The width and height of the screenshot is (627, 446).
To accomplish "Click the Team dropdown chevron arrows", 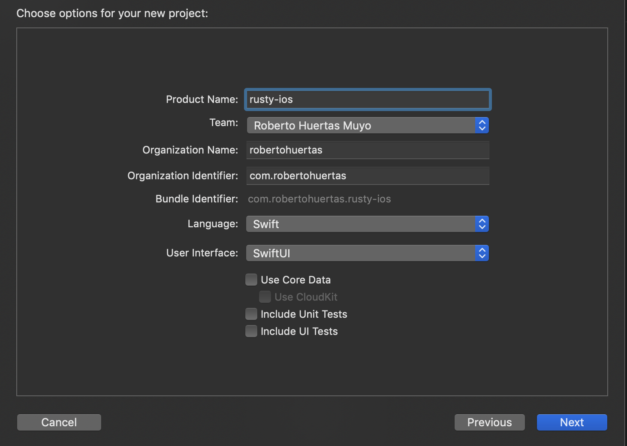I will [482, 125].
